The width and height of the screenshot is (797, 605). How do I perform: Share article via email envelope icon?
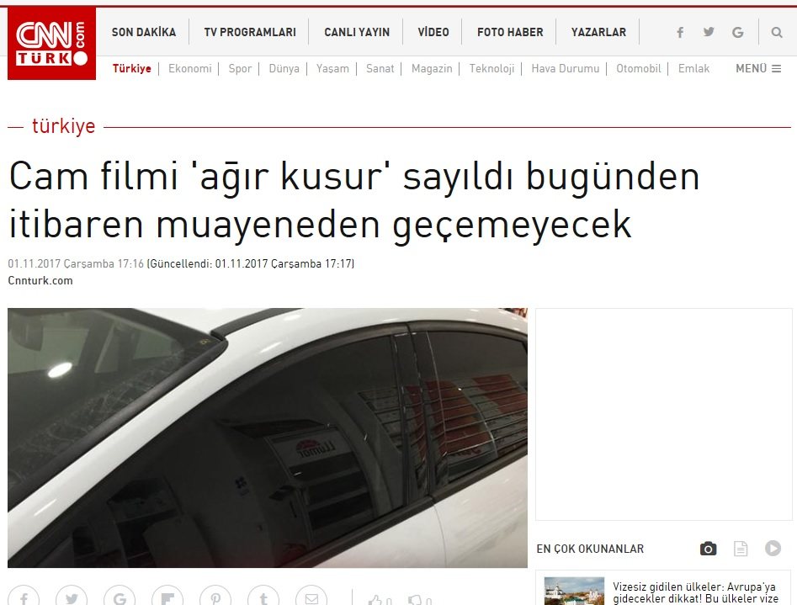pos(311,598)
